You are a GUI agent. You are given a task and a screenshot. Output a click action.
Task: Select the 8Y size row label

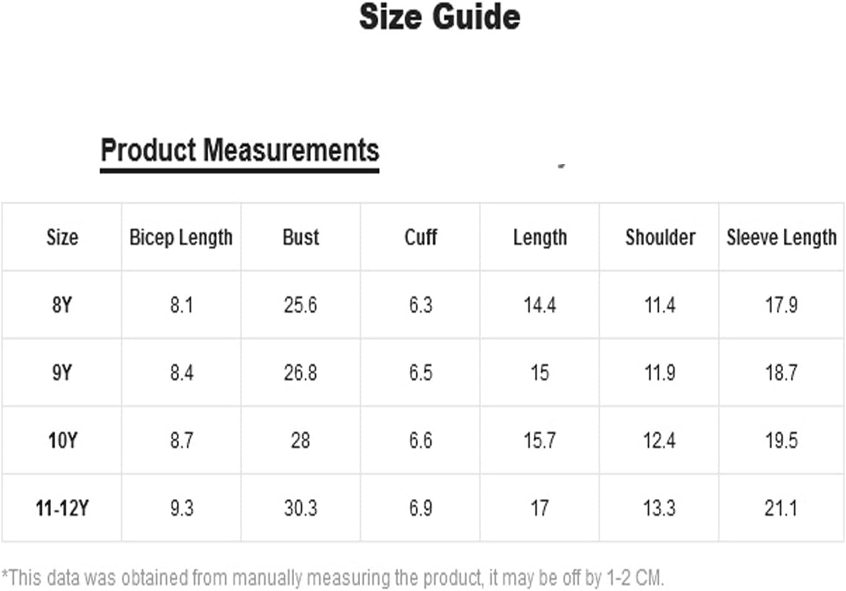(62, 305)
